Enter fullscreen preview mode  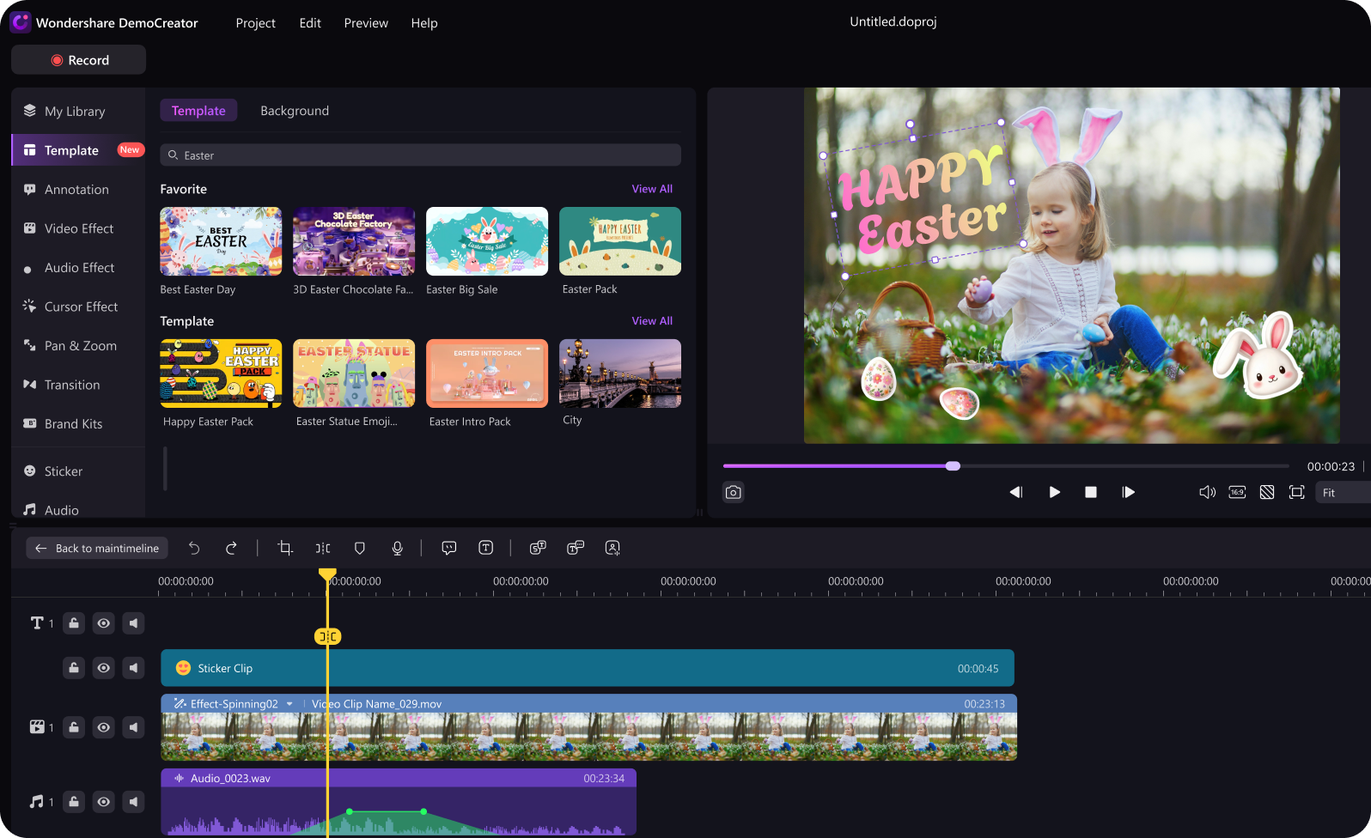tap(1297, 492)
